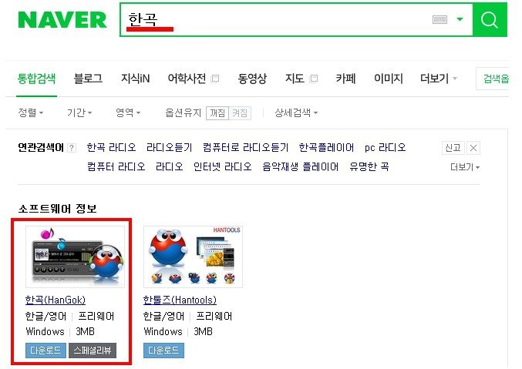522x369 pixels.
Task: Expand the 정렬 sort dropdown
Action: 31,112
